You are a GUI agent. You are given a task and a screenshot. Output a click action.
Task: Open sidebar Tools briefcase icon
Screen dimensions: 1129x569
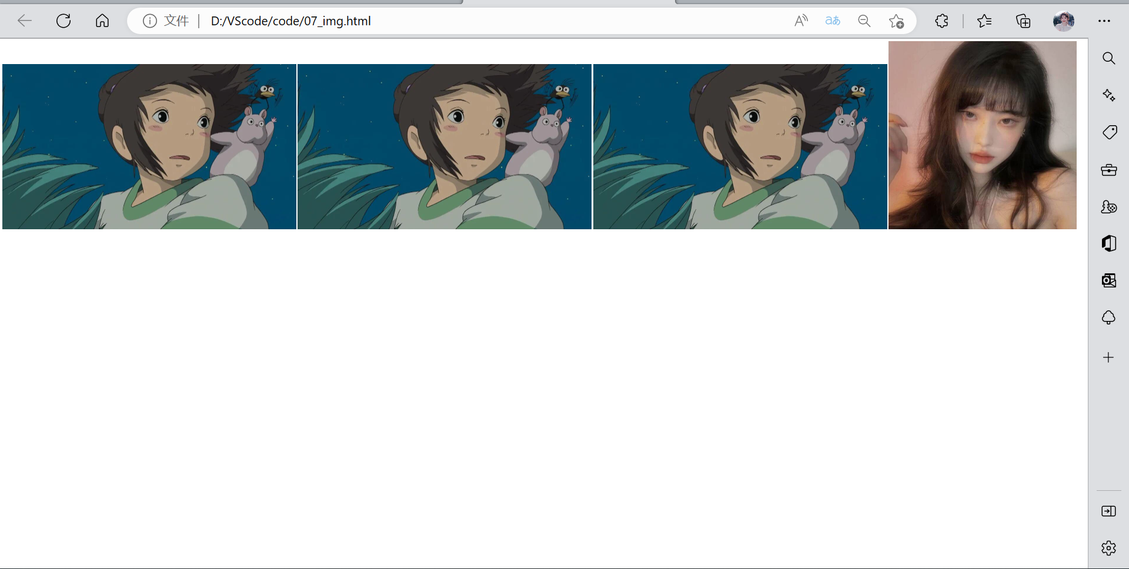click(x=1108, y=170)
